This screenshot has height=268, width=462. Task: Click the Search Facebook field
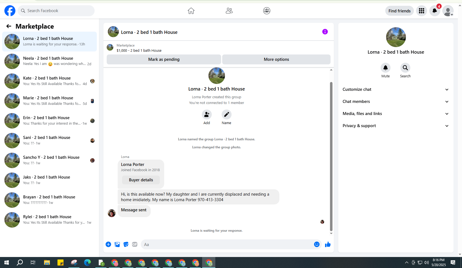(56, 11)
